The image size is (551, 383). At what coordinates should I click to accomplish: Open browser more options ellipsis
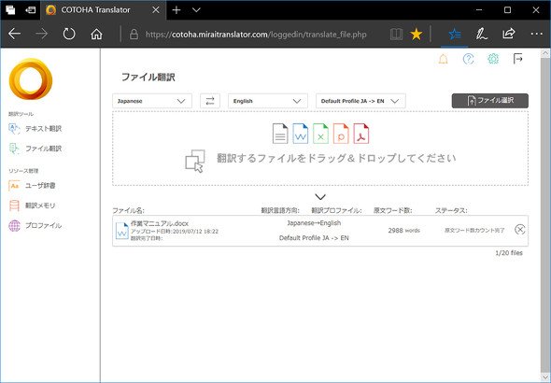(536, 34)
